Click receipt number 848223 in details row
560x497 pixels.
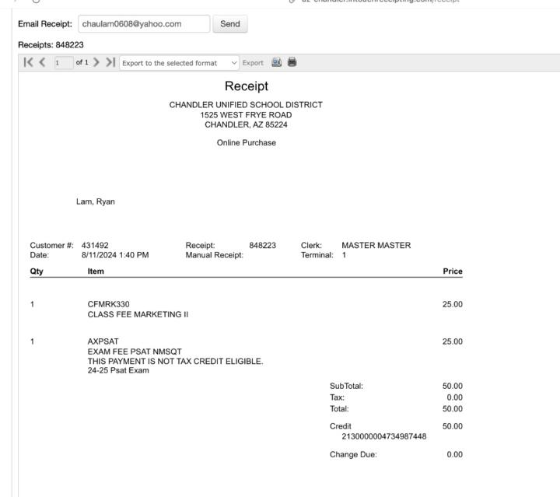point(263,245)
